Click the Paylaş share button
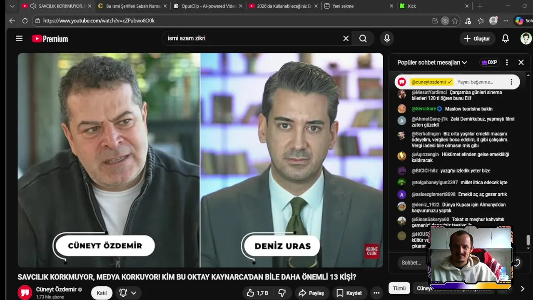The height and width of the screenshot is (300, 533). tap(311, 293)
